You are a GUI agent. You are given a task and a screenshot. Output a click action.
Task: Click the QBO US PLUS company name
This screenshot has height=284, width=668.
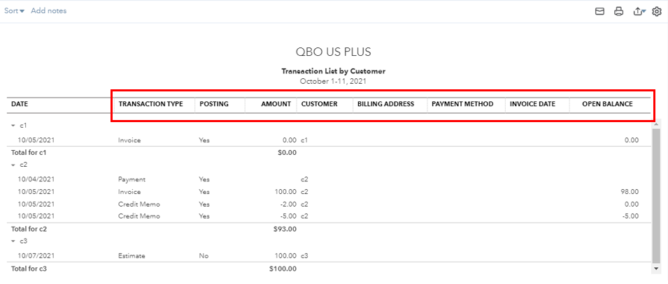click(x=334, y=52)
